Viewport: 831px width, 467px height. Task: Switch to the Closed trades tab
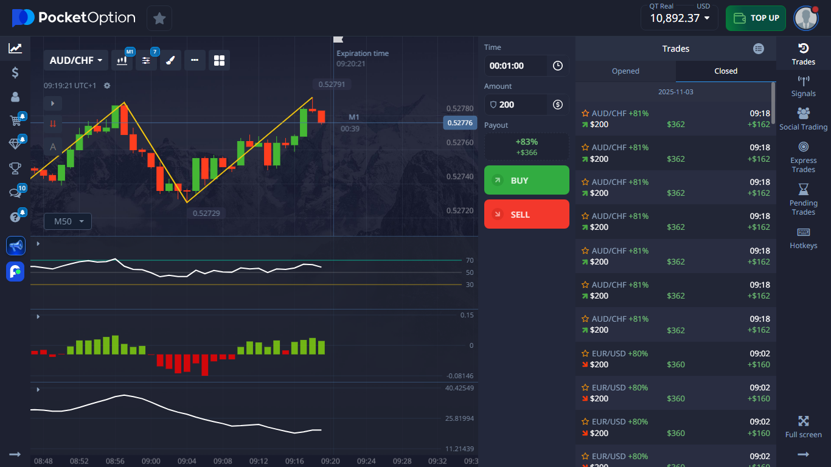tap(725, 71)
